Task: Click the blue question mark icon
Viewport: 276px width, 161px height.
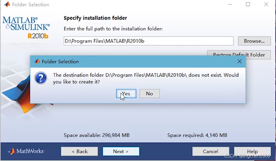Action: pyautogui.click(x=41, y=78)
